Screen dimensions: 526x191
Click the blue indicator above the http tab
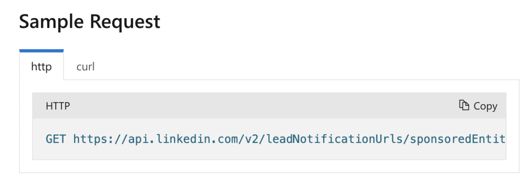(42, 51)
